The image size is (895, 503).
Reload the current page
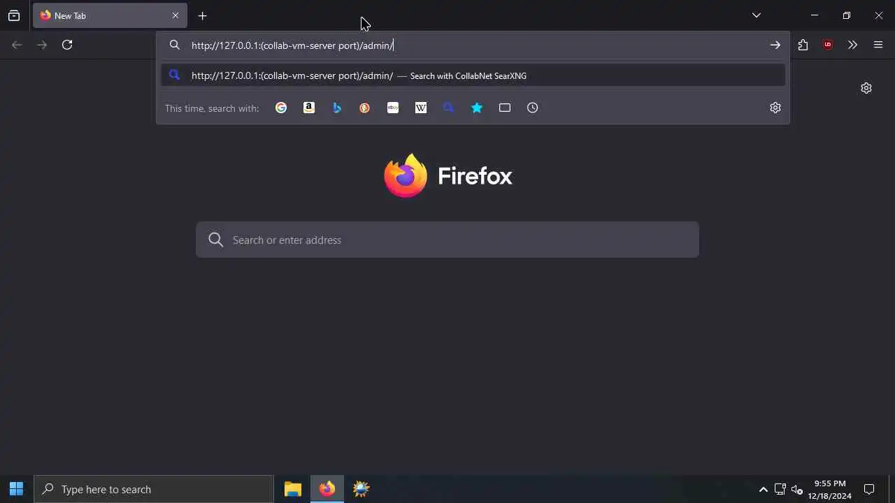click(67, 45)
